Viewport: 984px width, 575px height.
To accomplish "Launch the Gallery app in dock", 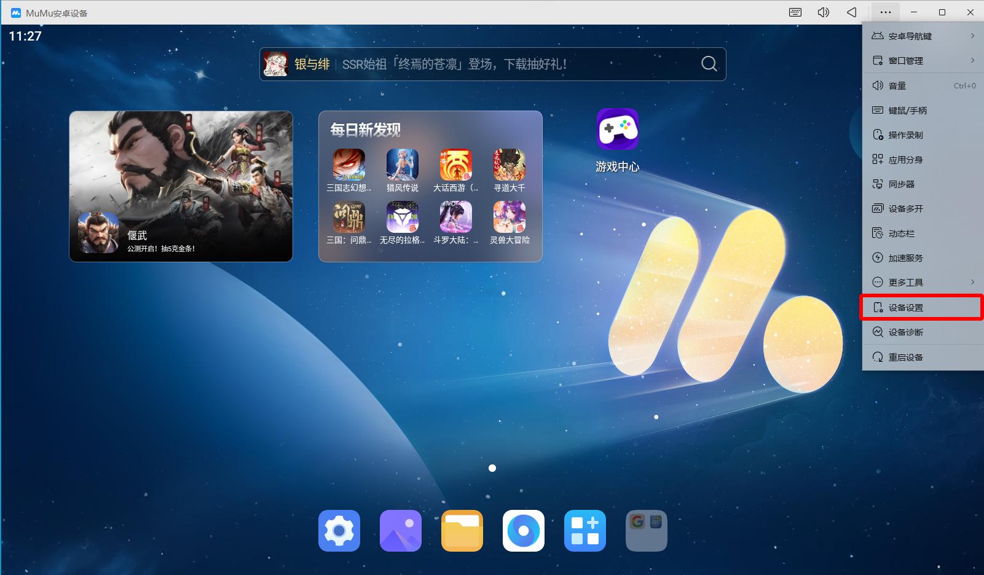I will click(400, 531).
